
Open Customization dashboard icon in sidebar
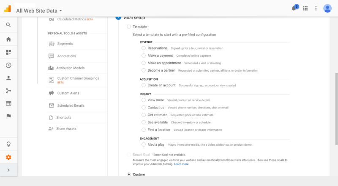tap(8, 53)
